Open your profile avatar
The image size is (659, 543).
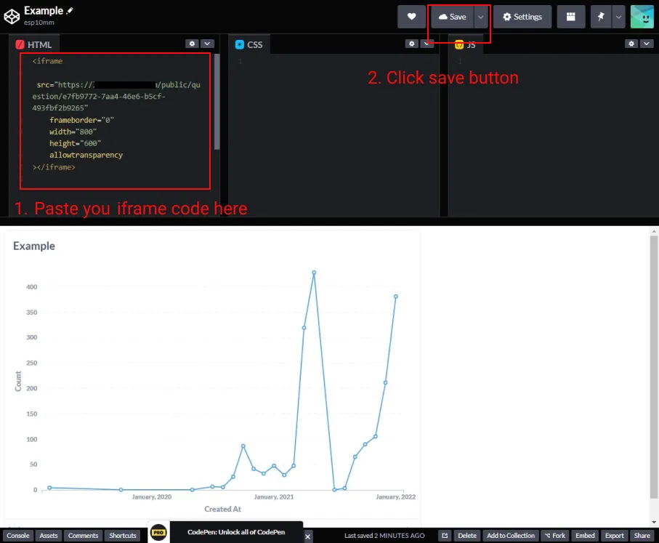[x=642, y=15]
